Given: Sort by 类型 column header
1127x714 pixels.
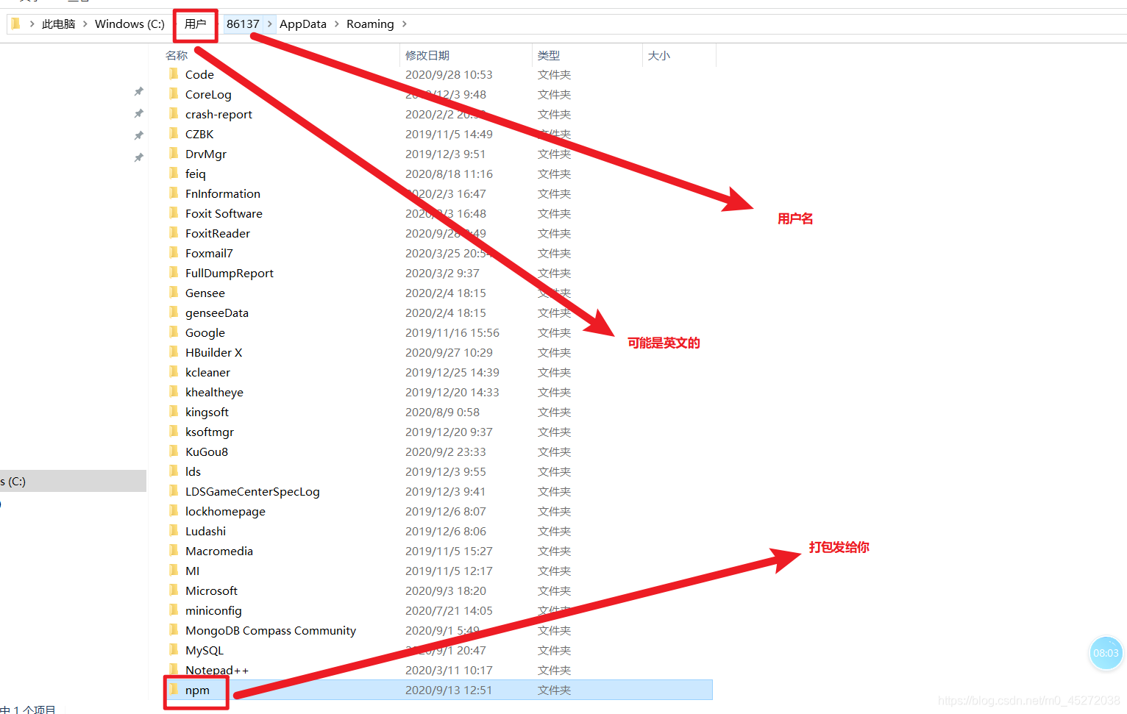Looking at the screenshot, I should [549, 55].
